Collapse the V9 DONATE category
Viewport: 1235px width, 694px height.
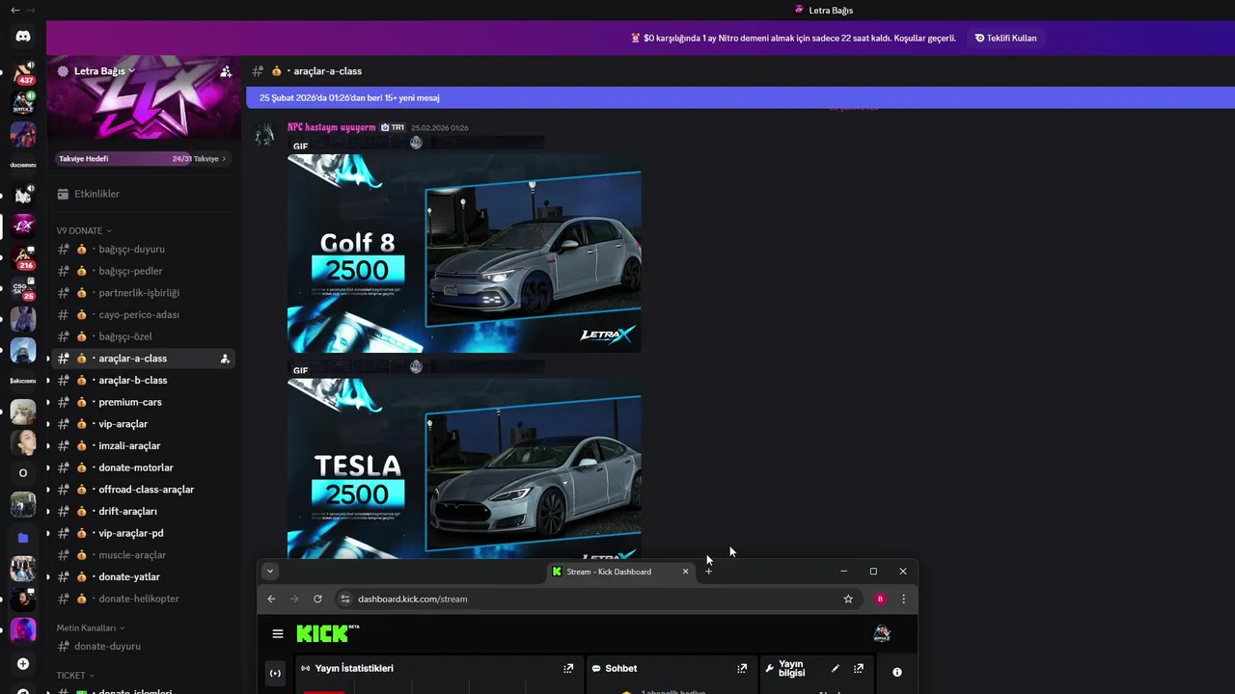coord(84,230)
